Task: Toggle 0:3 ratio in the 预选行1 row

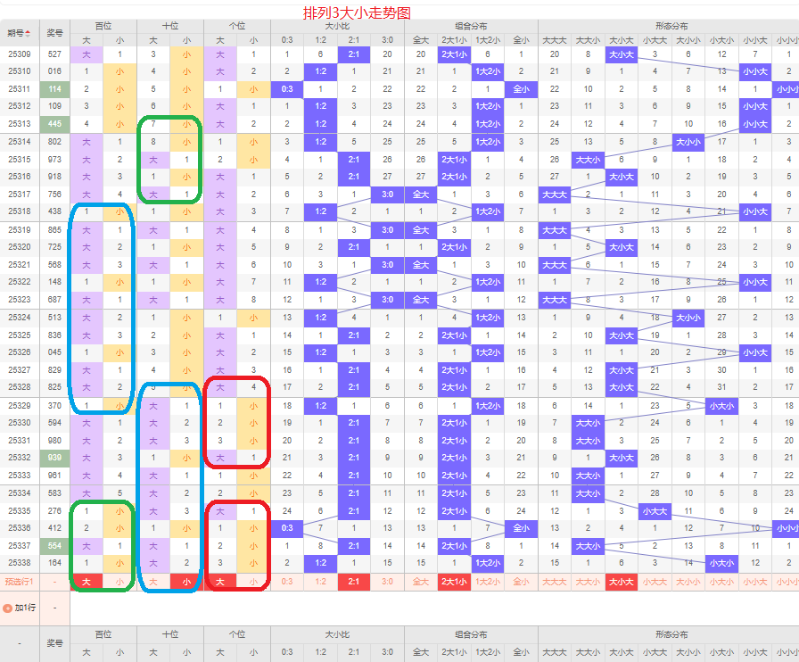Action: pyautogui.click(x=287, y=582)
